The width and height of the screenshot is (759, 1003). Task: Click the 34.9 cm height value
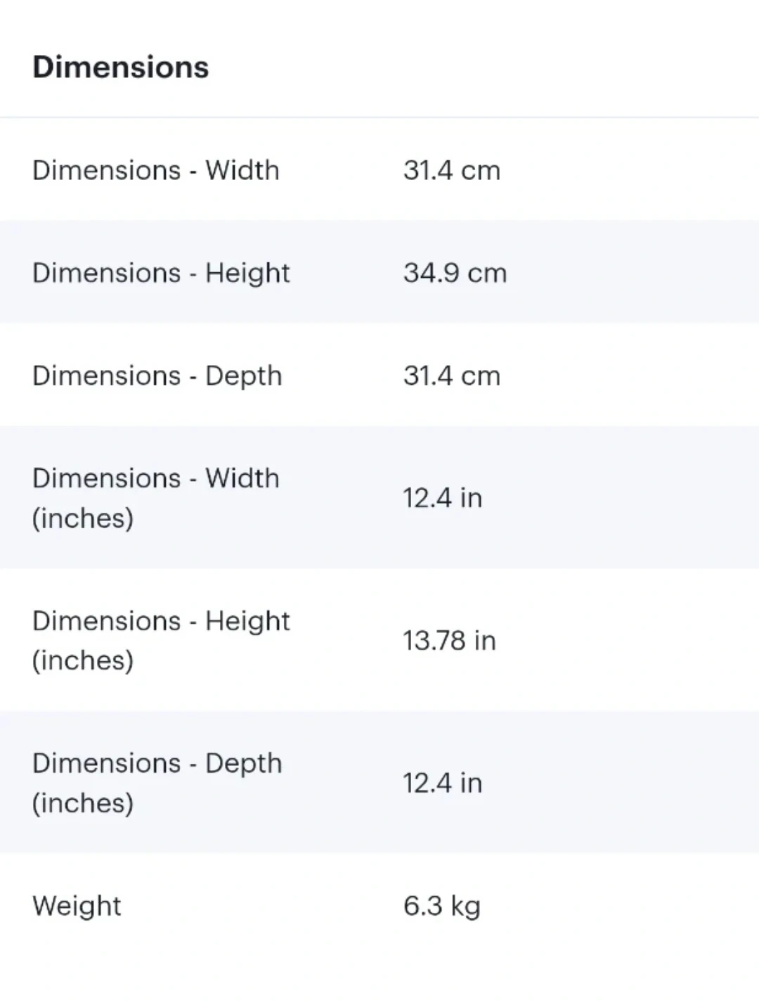point(455,273)
